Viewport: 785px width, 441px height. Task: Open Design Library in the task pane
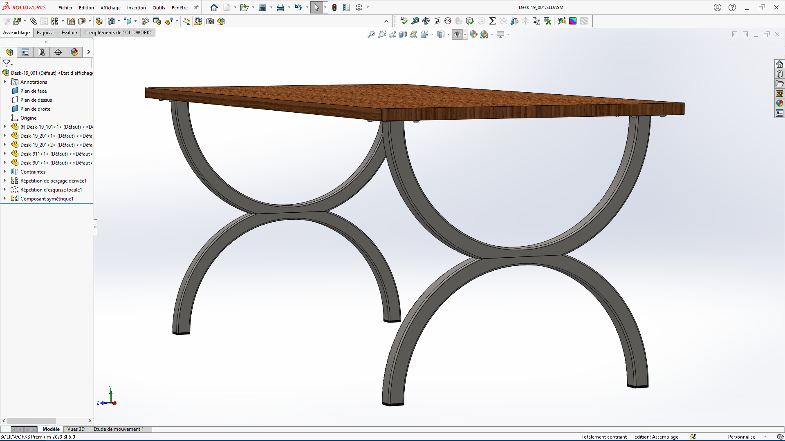coord(780,74)
